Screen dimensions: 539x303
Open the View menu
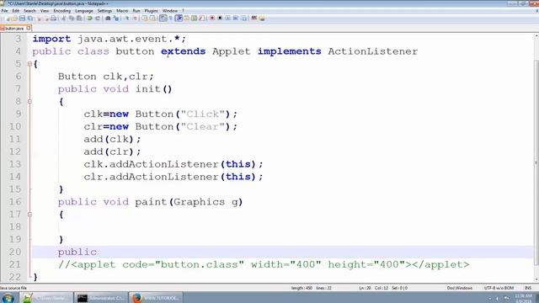(45, 11)
